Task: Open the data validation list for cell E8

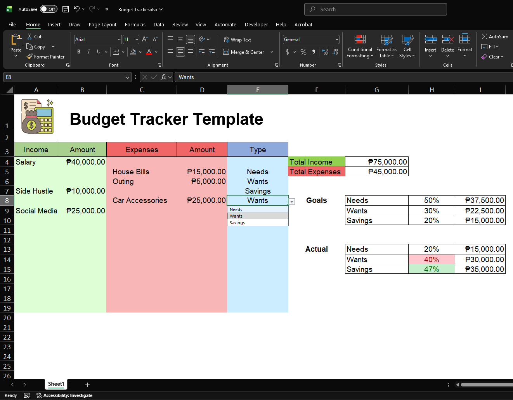Action: tap(291, 202)
